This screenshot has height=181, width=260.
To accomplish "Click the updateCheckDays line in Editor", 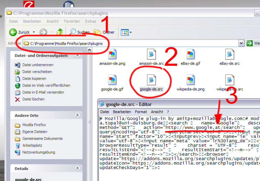I will pyautogui.click(x=129, y=168).
